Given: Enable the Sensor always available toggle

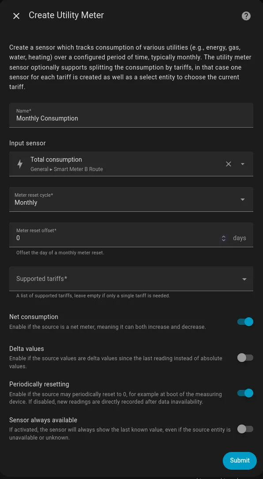Looking at the screenshot, I should [245, 429].
